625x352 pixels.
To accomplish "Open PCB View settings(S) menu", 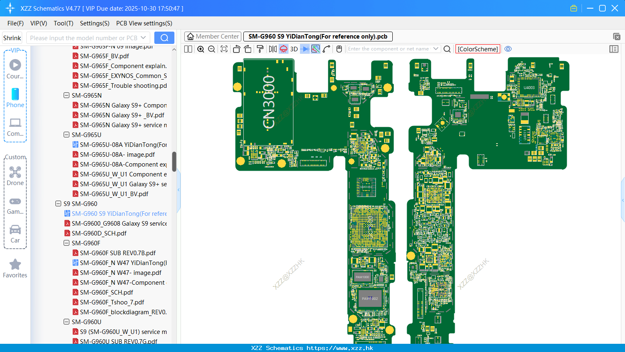I will click(144, 23).
